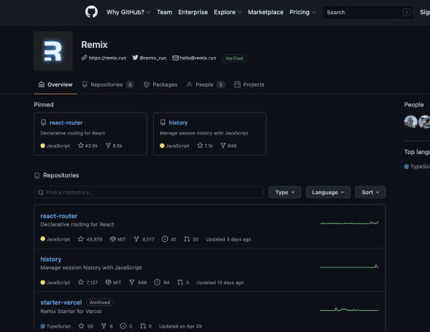Expand the Why GitHub? menu
The width and height of the screenshot is (430, 332).
click(129, 12)
